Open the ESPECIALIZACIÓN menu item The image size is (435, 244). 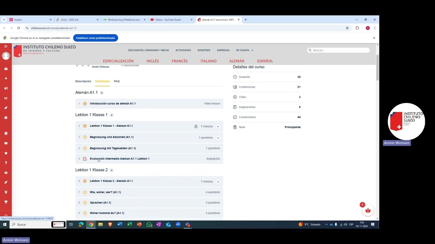(x=118, y=61)
